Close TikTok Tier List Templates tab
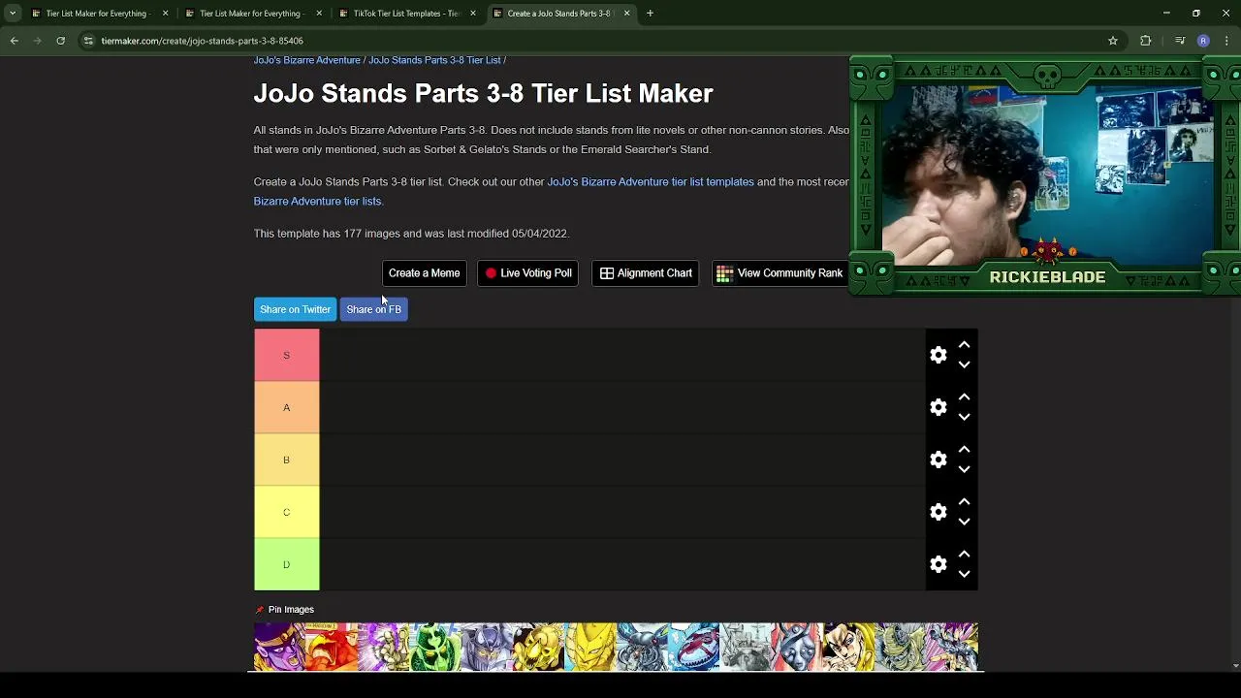 click(473, 14)
